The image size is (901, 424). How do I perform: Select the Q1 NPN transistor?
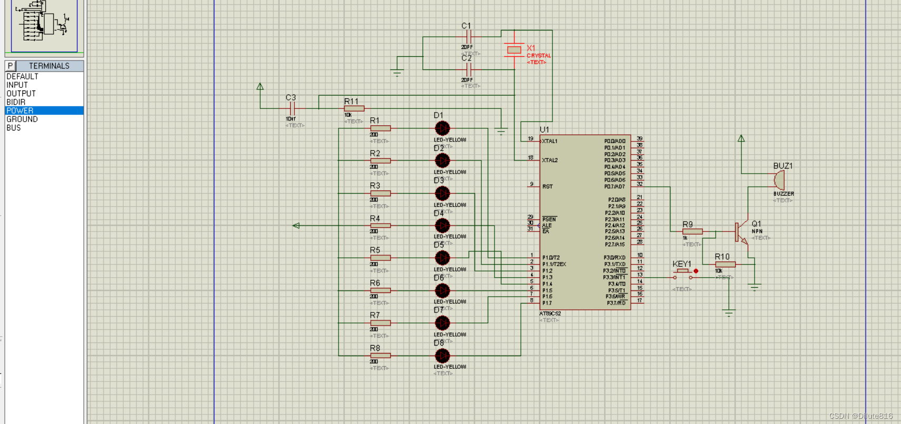point(741,232)
